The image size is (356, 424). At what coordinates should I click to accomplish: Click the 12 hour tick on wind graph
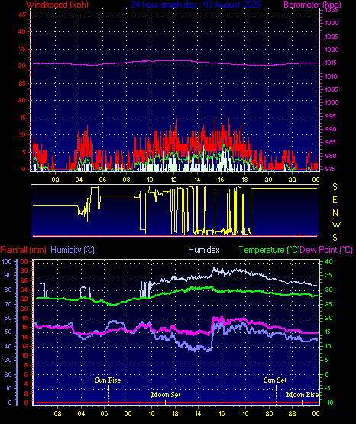[x=173, y=180]
